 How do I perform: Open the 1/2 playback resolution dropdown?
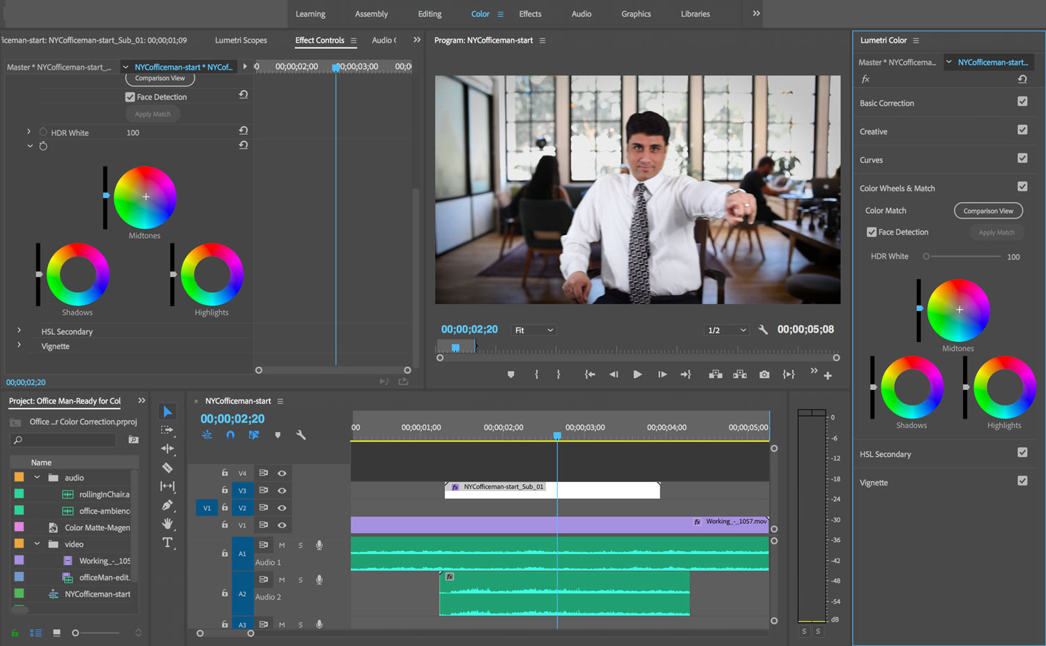click(726, 329)
